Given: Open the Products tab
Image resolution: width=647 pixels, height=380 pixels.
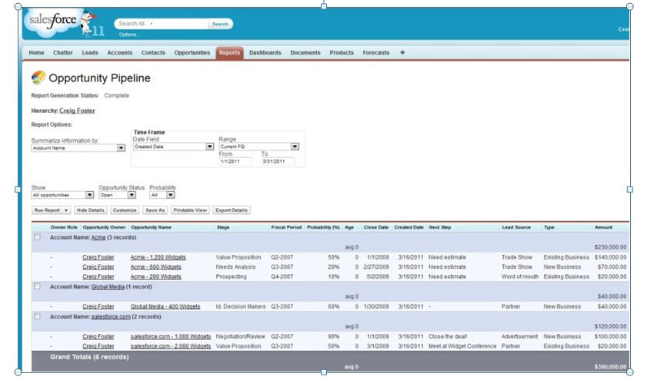Looking at the screenshot, I should coord(342,53).
